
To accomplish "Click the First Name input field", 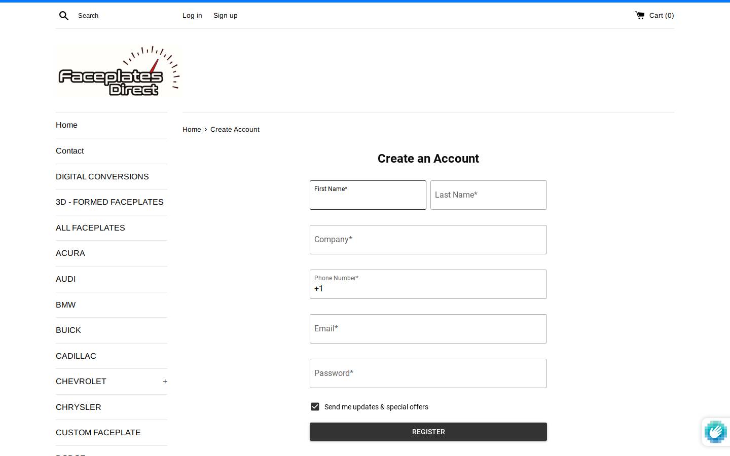I will click(368, 195).
